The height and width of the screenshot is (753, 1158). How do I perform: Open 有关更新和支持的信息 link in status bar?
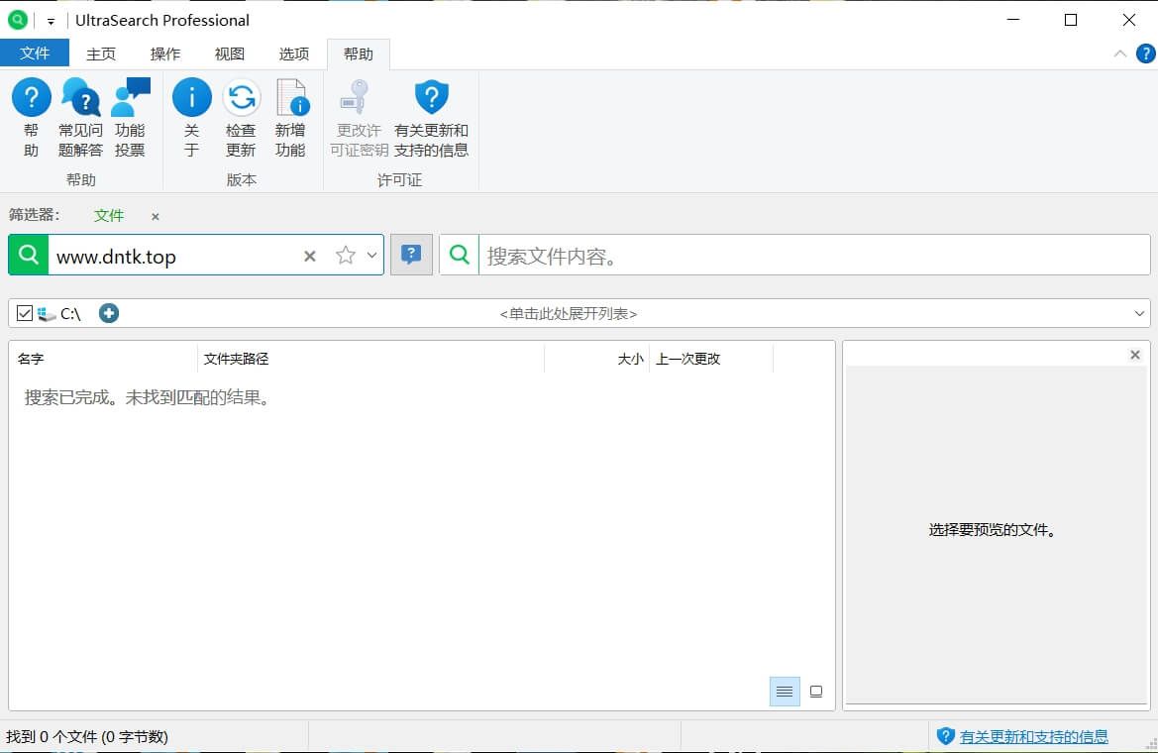coord(1034,736)
